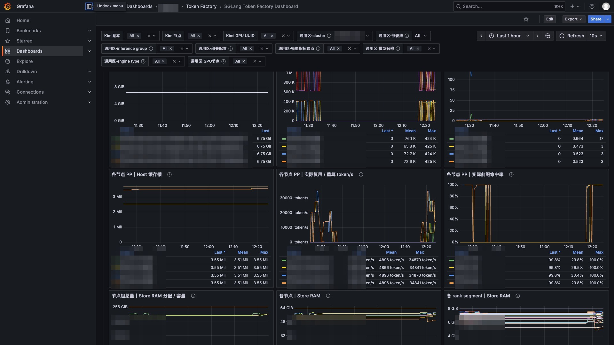Open the Last 1 hour time picker
This screenshot has width=614, height=345.
pyautogui.click(x=509, y=36)
